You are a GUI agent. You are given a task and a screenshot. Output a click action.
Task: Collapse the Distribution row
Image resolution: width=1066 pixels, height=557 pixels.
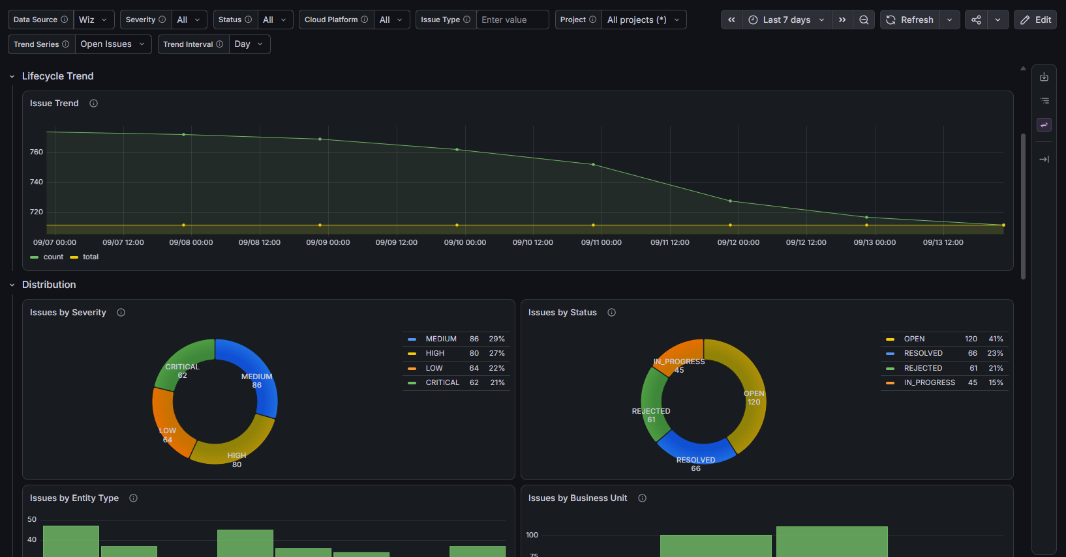tap(12, 285)
